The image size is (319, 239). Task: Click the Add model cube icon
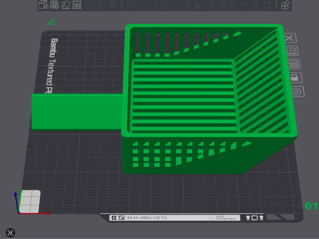pos(43,5)
